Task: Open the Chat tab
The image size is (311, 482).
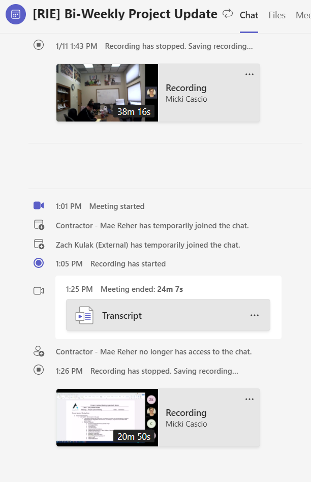Action: click(x=249, y=15)
